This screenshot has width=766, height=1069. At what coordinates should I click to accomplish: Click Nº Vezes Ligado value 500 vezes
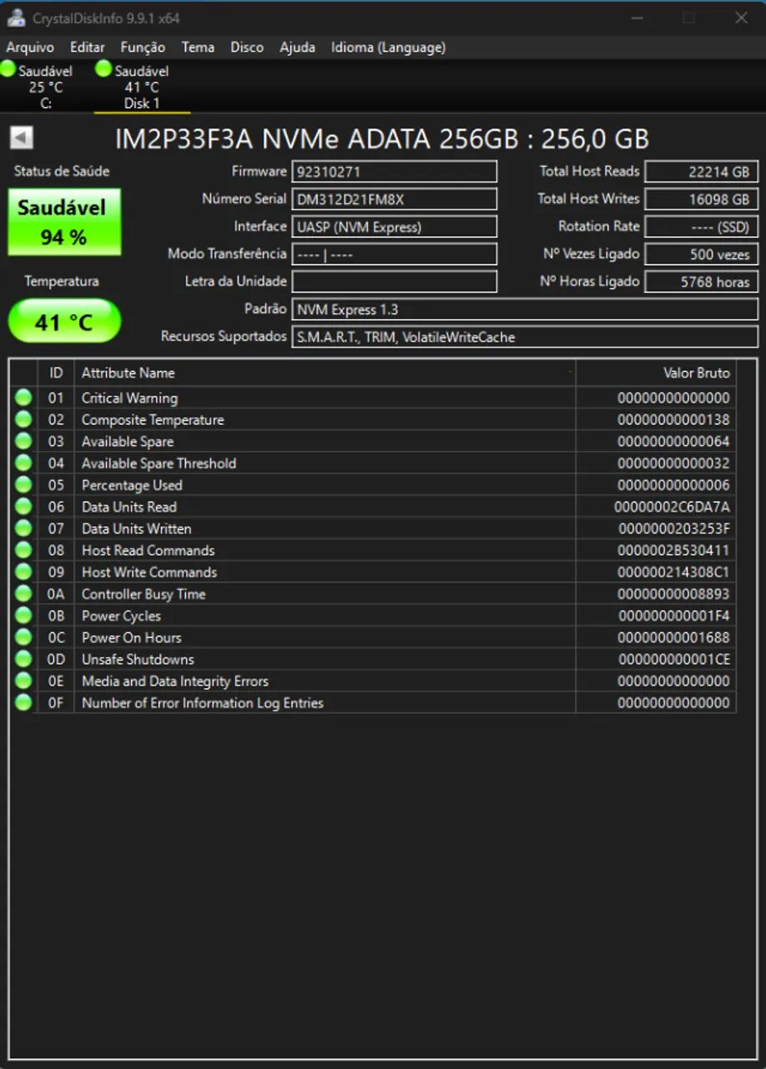tap(701, 254)
